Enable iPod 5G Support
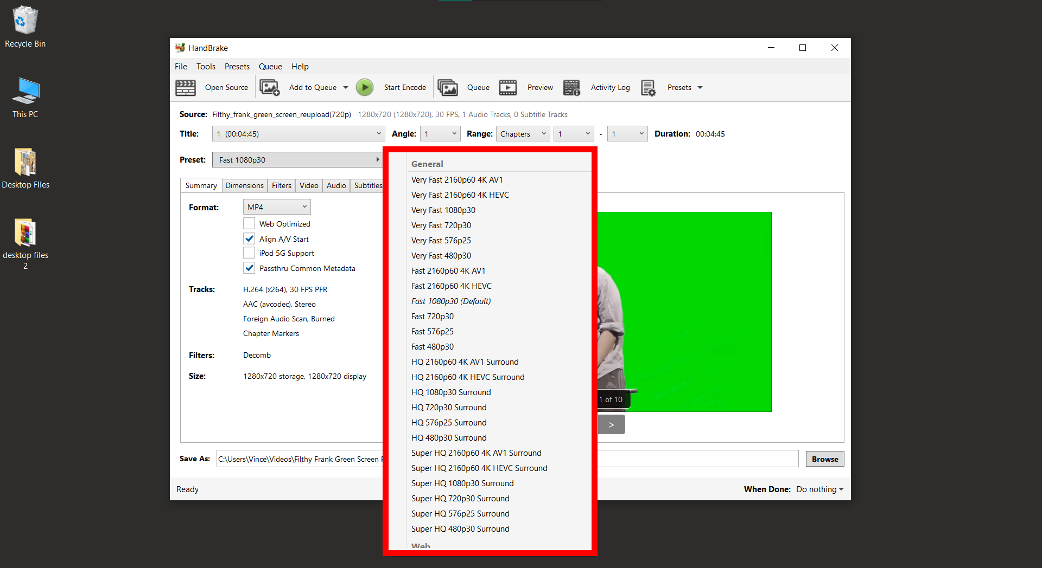The image size is (1042, 568). (x=249, y=253)
